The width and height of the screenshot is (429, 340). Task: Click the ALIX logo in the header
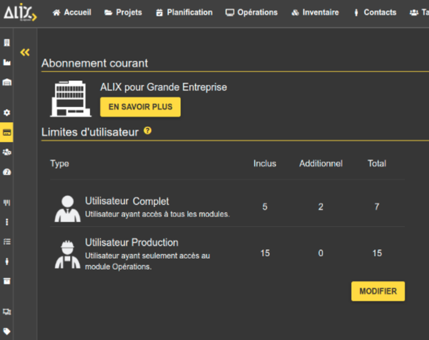point(20,13)
